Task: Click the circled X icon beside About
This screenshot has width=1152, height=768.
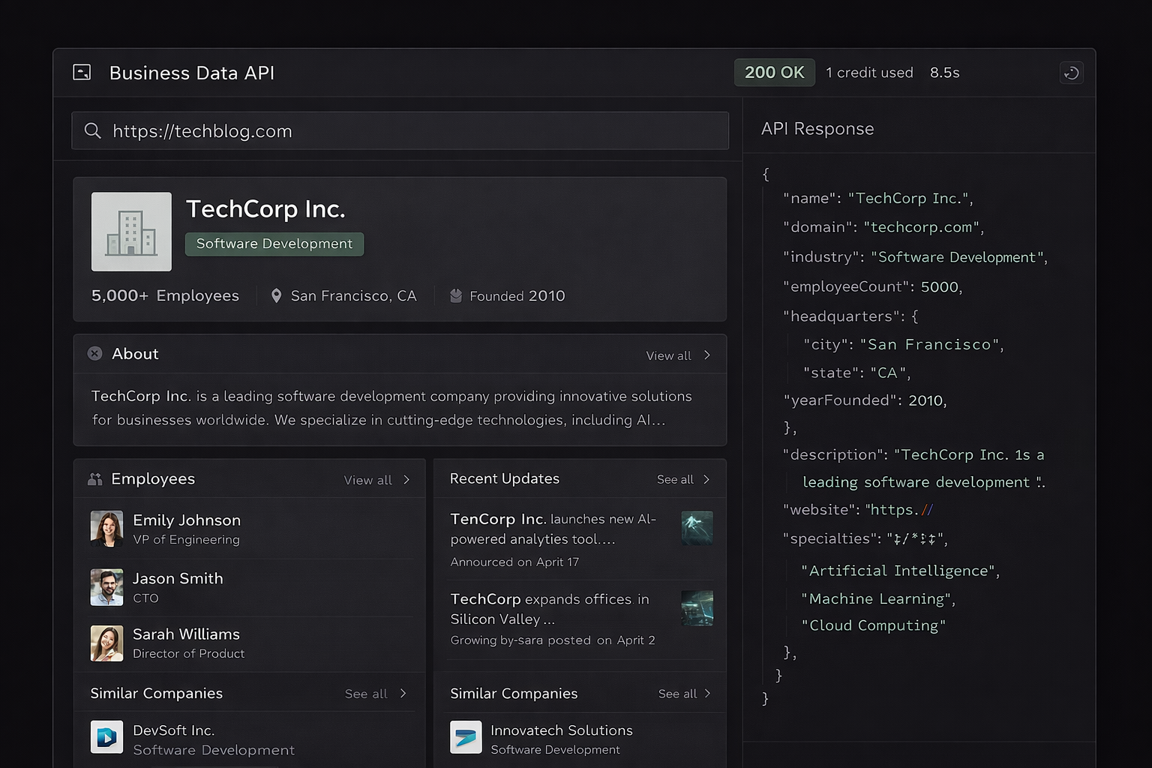Action: pos(94,353)
